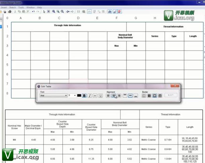
Task: Align cell text to horizontal center
Action: coord(114,96)
